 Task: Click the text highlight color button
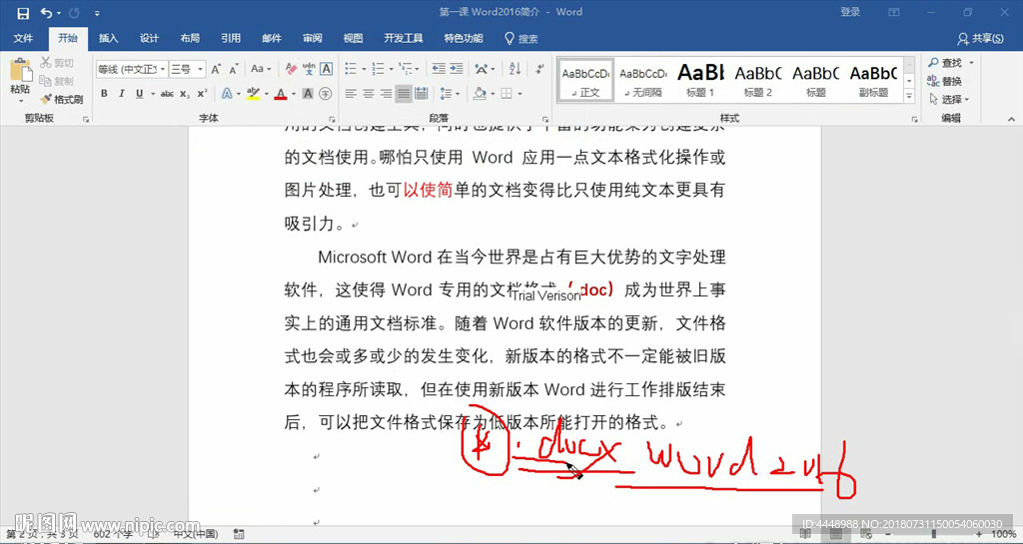253,94
